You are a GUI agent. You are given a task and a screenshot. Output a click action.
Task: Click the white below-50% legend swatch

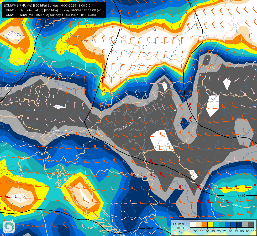[193, 225]
